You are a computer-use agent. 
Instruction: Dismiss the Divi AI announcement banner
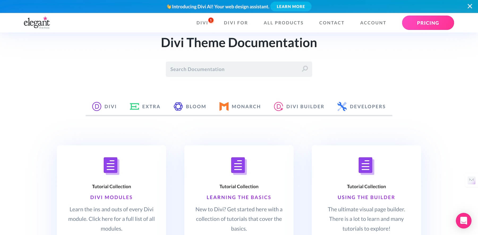tap(470, 6)
